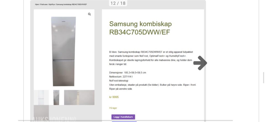Click the Legg i handlekurv button
Image resolution: width=265 pixels, height=122 pixels.
[x=123, y=117]
